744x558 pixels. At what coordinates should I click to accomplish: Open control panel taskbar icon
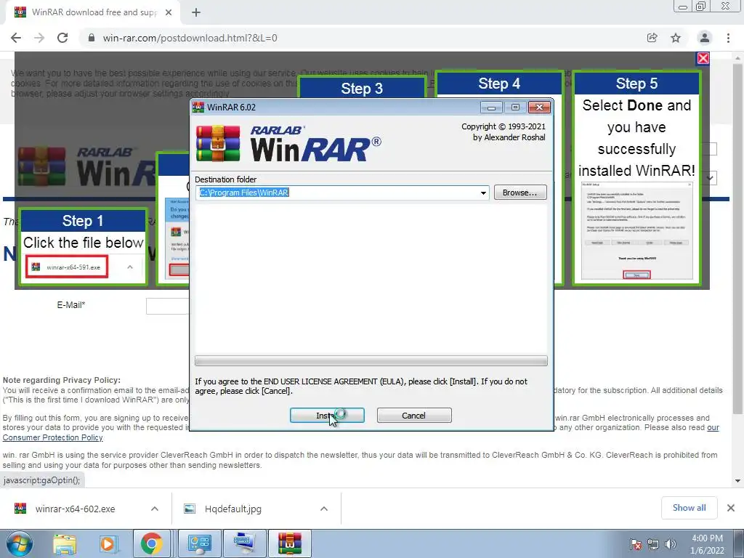[x=200, y=543]
